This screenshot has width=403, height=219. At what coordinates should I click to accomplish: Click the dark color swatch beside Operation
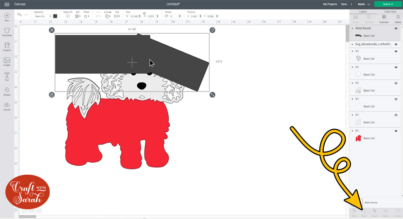55,16
